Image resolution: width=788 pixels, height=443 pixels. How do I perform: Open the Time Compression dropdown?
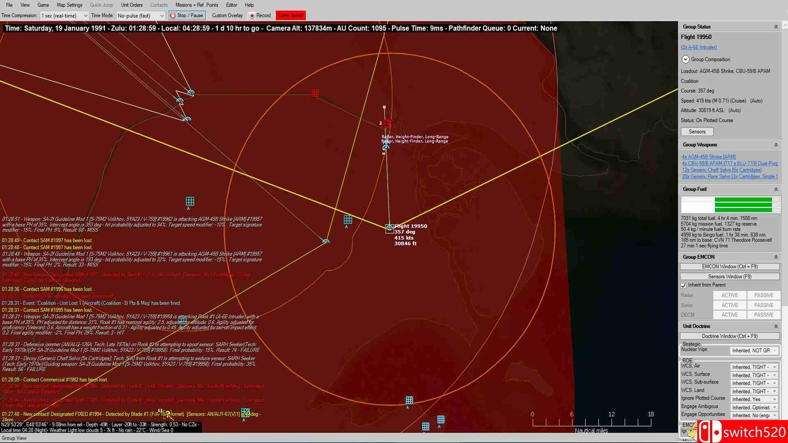(x=64, y=15)
